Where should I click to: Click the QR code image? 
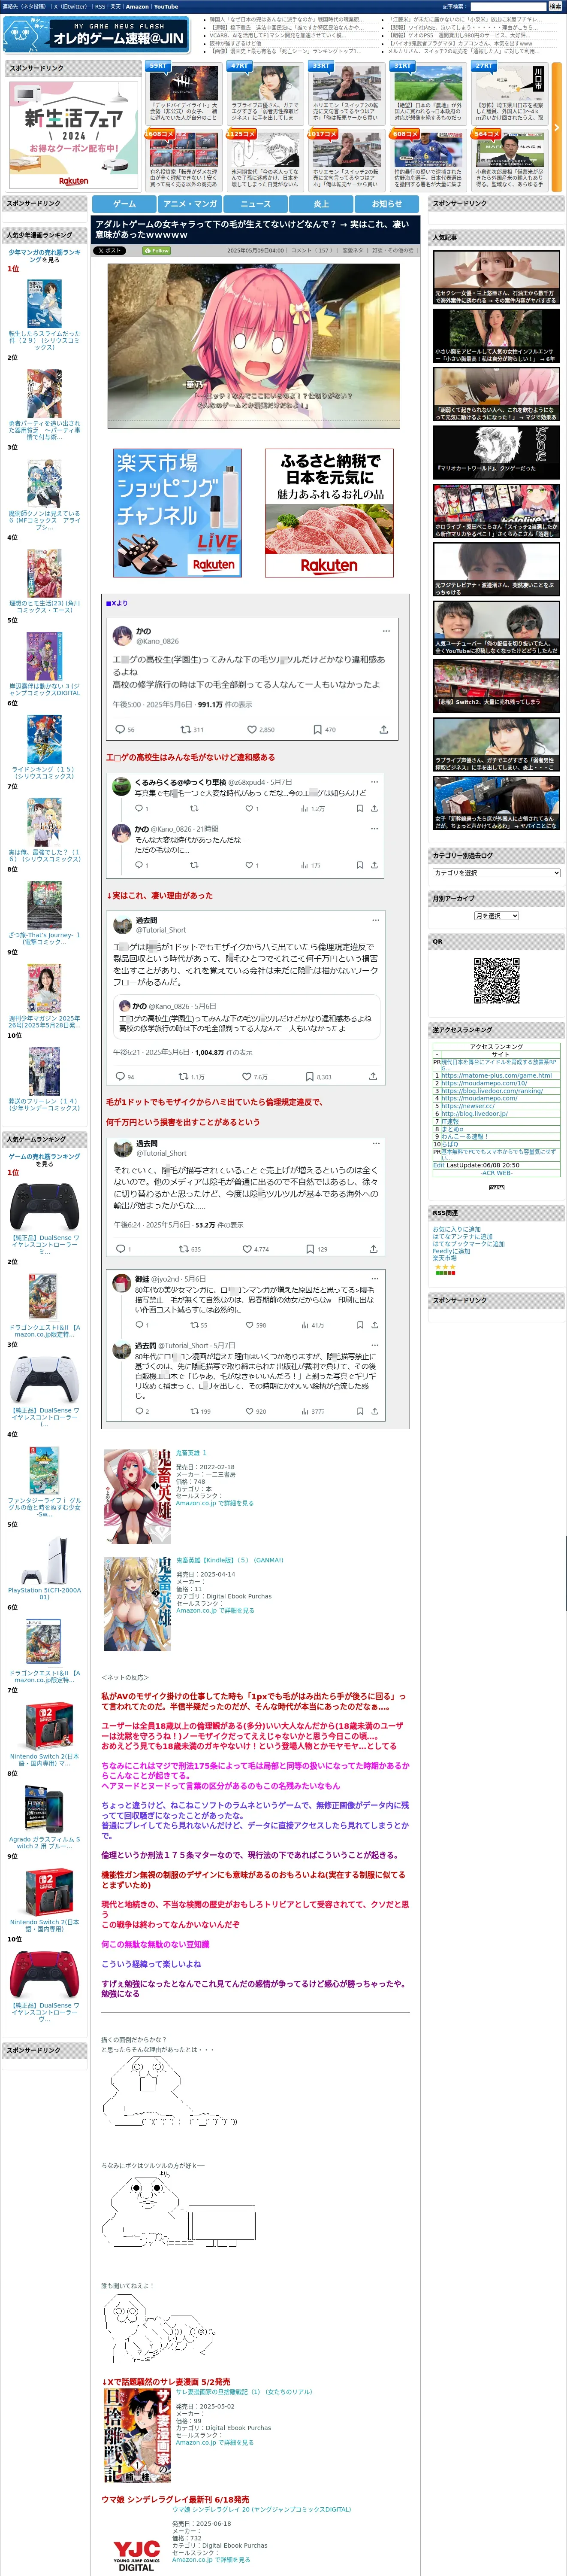pos(496,981)
